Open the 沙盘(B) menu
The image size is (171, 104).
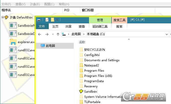coord(35,4)
